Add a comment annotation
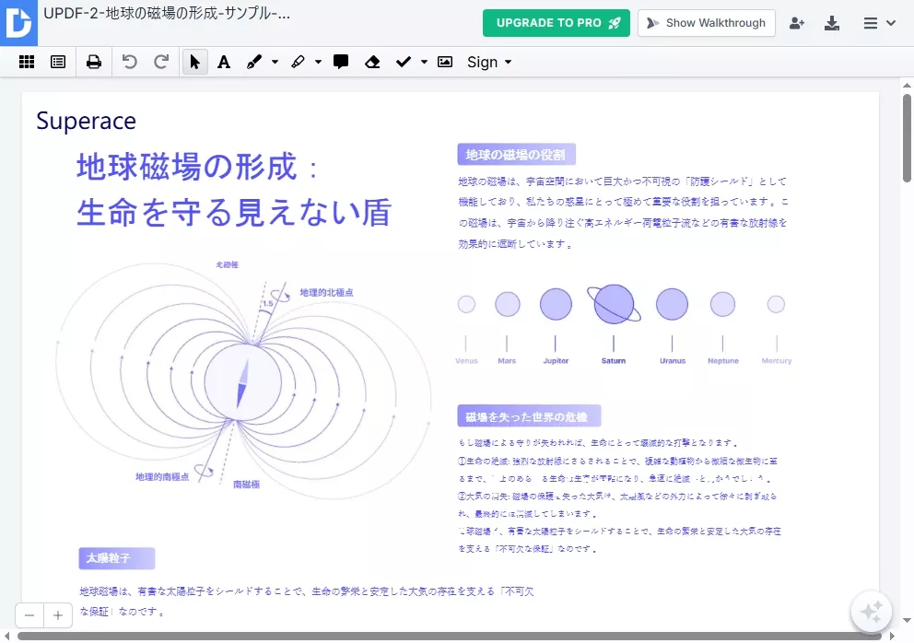 [x=341, y=62]
